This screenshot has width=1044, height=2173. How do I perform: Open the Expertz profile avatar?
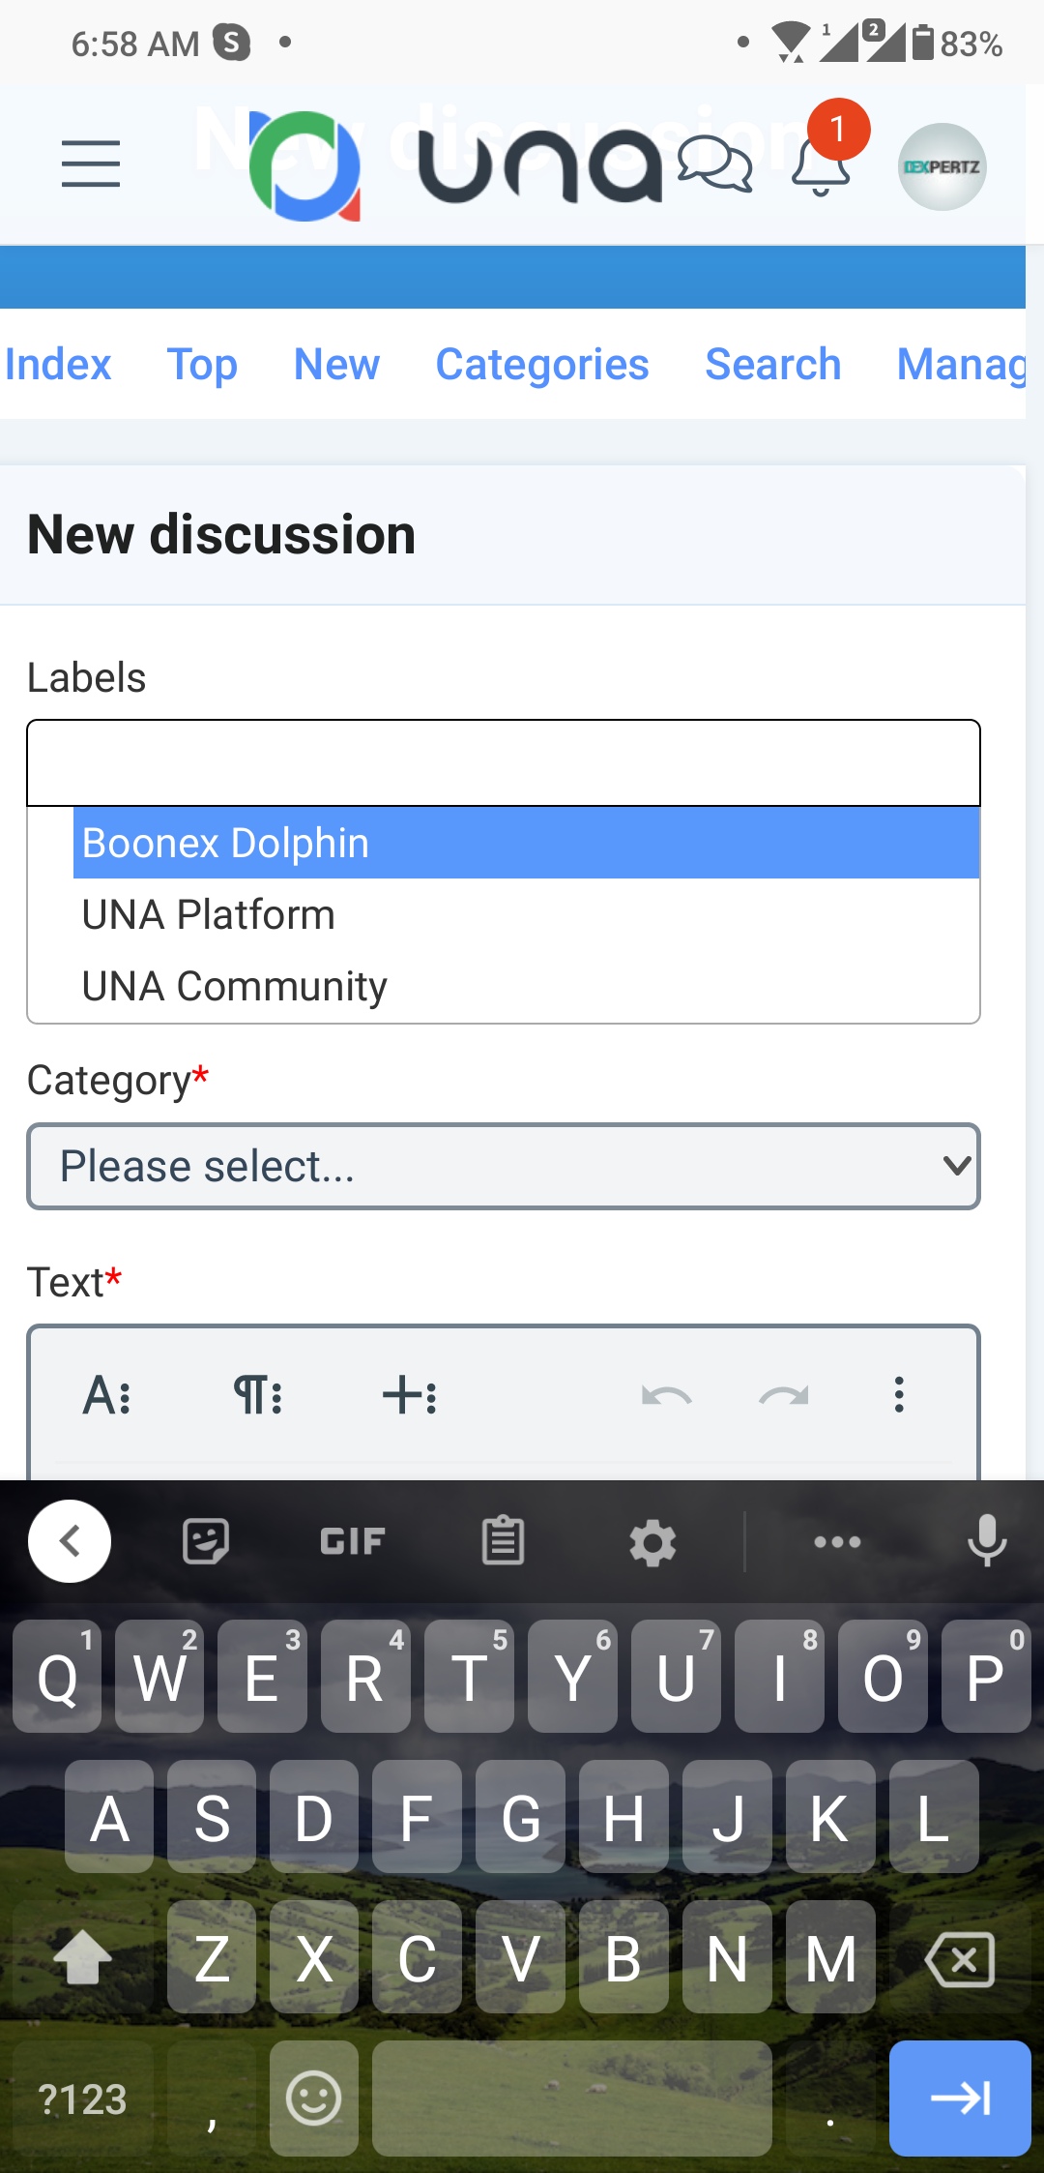(x=942, y=166)
